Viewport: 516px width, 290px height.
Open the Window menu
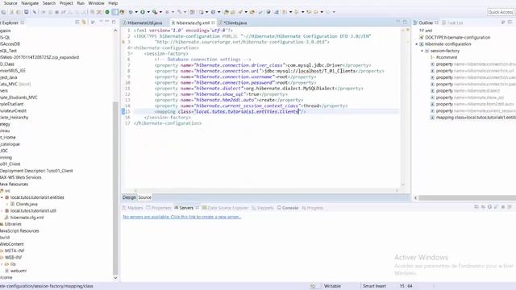[96, 3]
